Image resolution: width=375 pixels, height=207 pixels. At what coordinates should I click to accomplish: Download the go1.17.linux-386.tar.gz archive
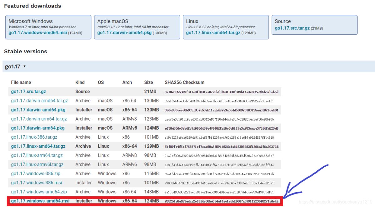[x=34, y=137]
